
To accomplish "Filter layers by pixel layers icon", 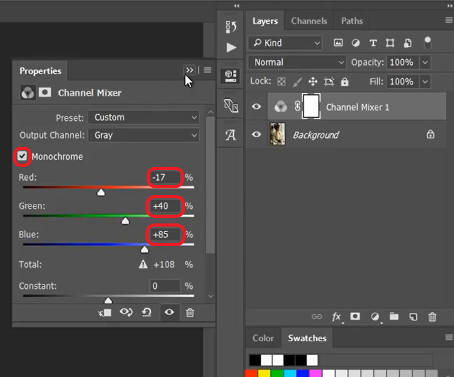I will (338, 43).
